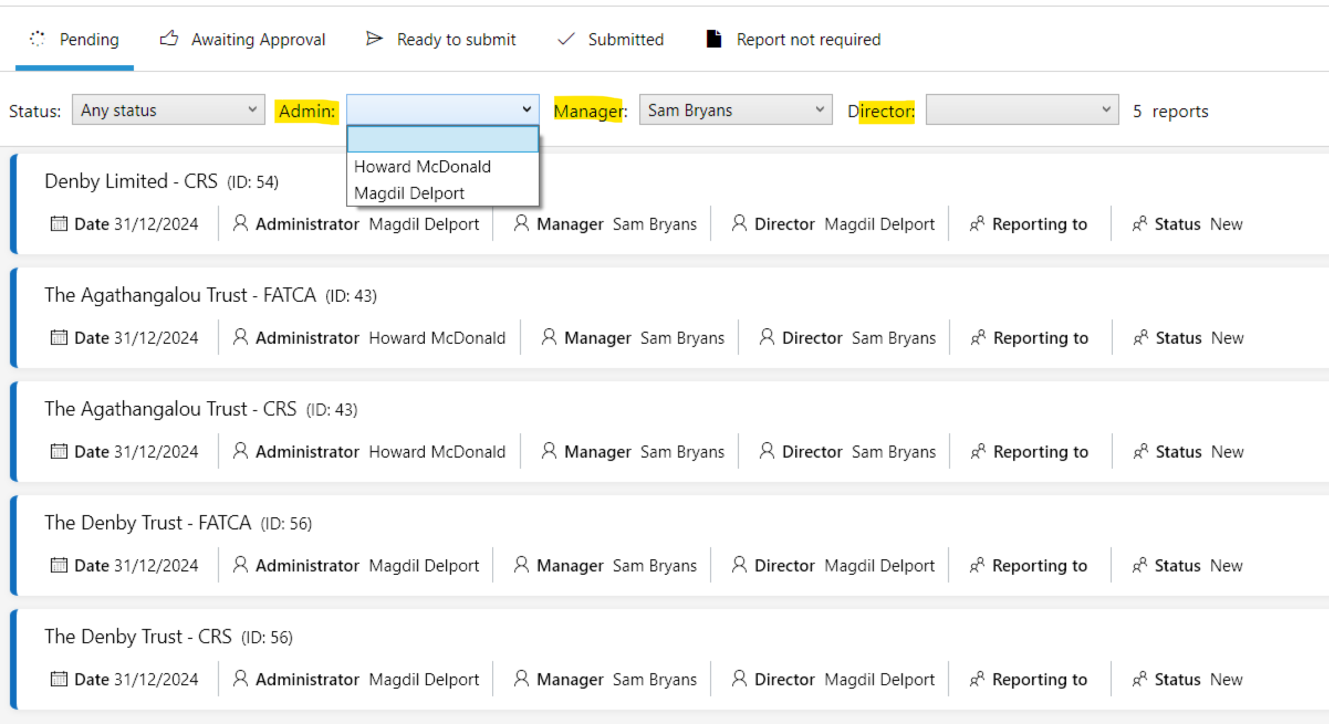
Task: Switch to the Pending tab
Action: [74, 39]
